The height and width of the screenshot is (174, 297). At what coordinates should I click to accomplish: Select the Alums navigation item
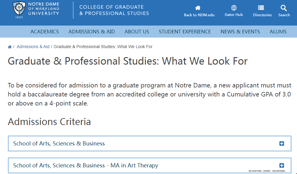tap(278, 32)
